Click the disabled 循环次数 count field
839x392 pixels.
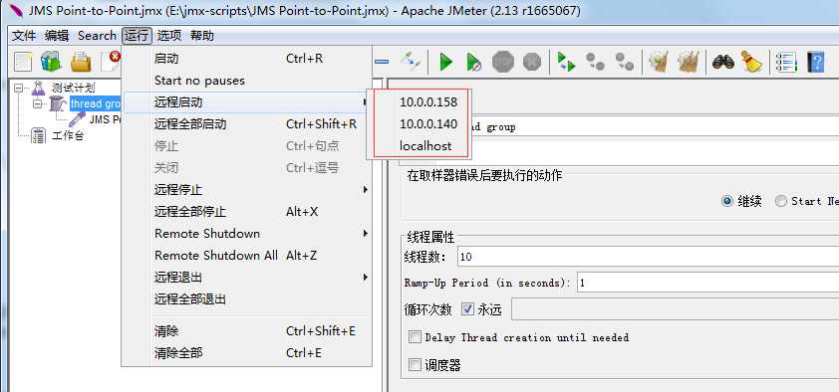coord(676,309)
